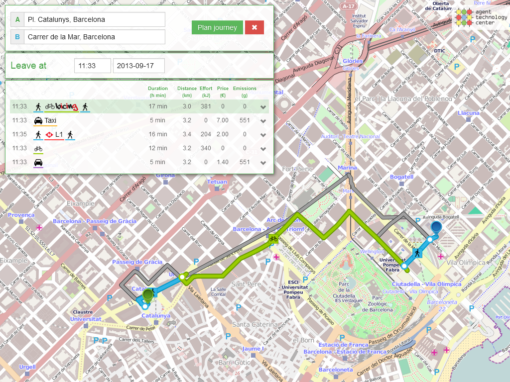Click the origin field Pl. Catalunys, Barcelona
510x382 pixels.
(x=95, y=20)
